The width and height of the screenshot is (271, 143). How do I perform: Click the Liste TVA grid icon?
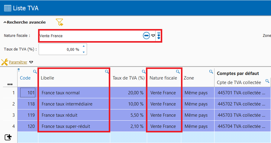click(x=8, y=8)
